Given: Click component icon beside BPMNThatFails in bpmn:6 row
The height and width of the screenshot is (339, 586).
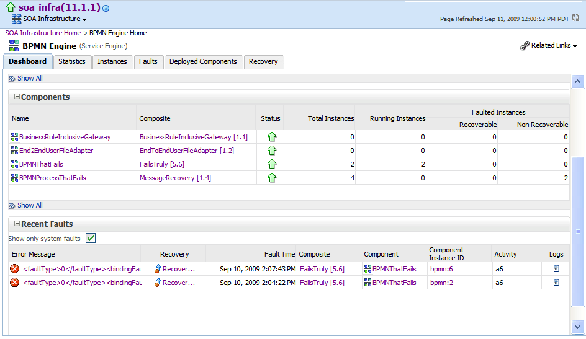Looking at the screenshot, I should (367, 269).
